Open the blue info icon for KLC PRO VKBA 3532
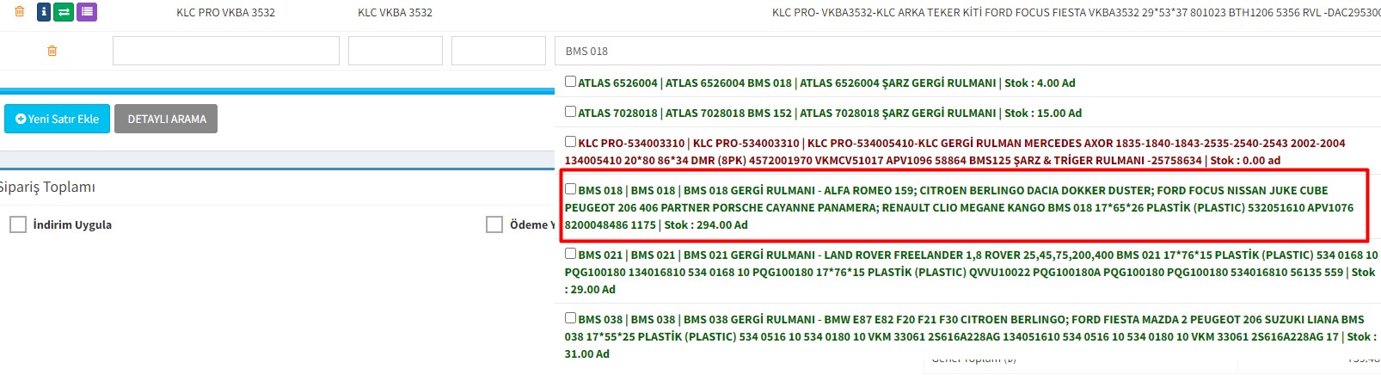 point(43,12)
